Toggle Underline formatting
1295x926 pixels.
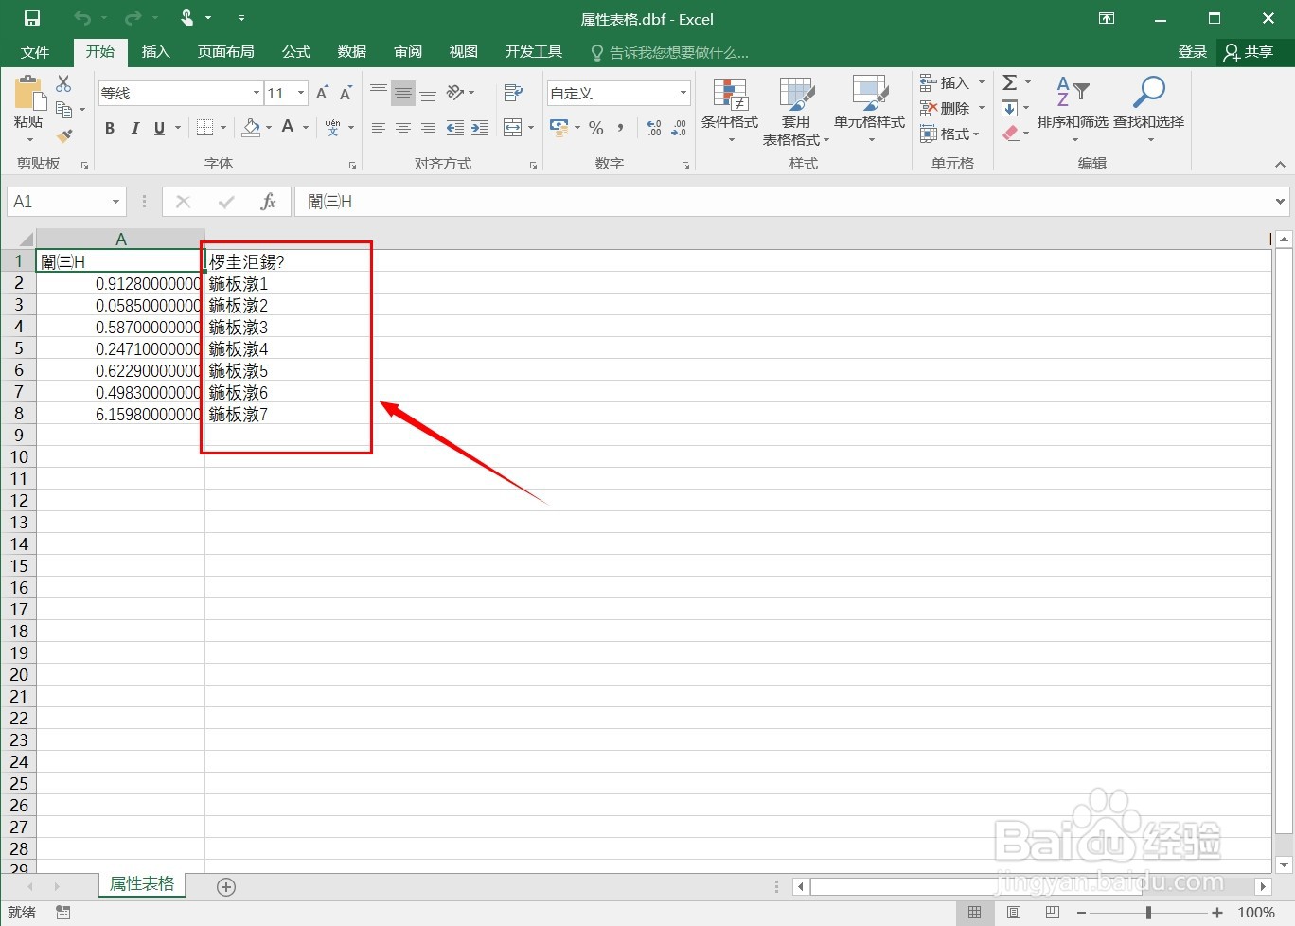pyautogui.click(x=159, y=128)
